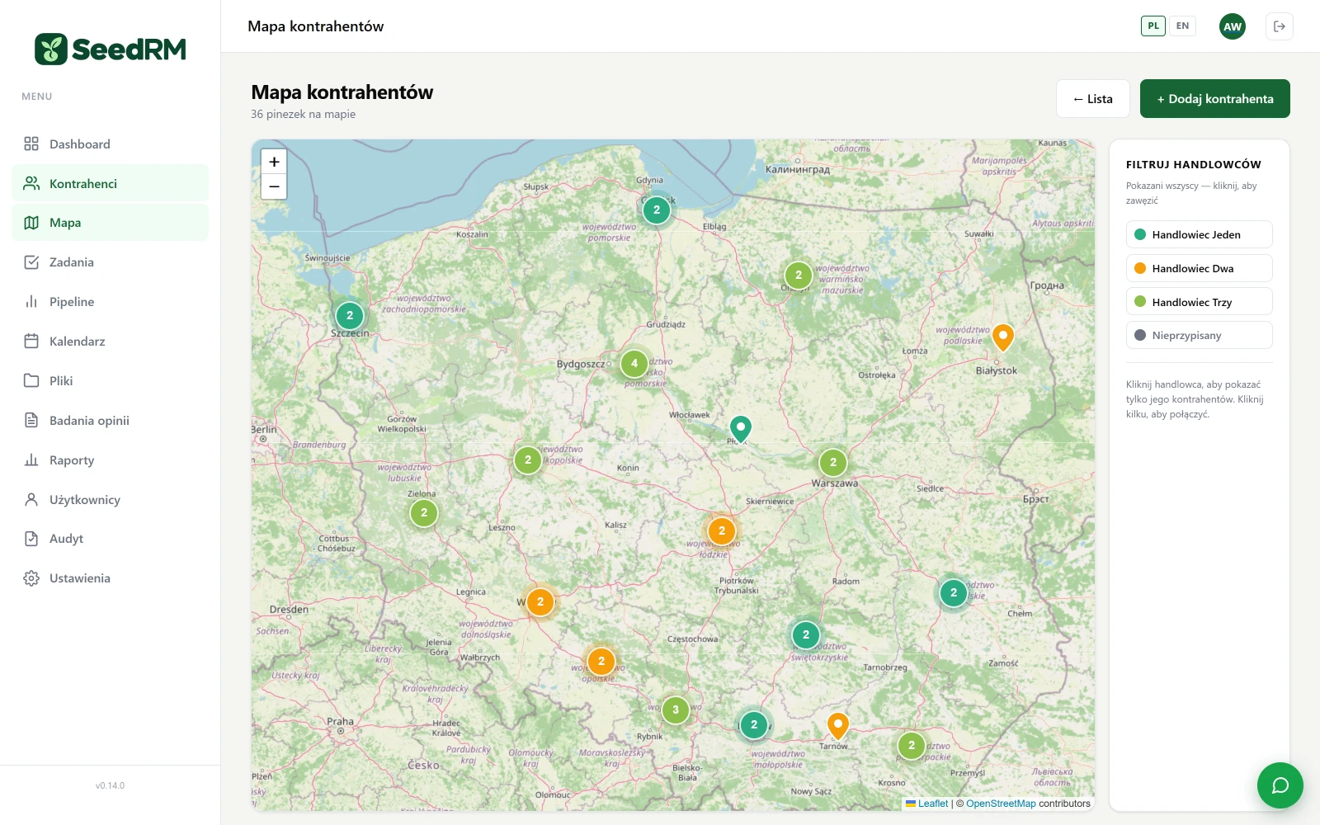Click the cluster of 3 near Rybnik
This screenshot has width=1320, height=825.
click(676, 709)
